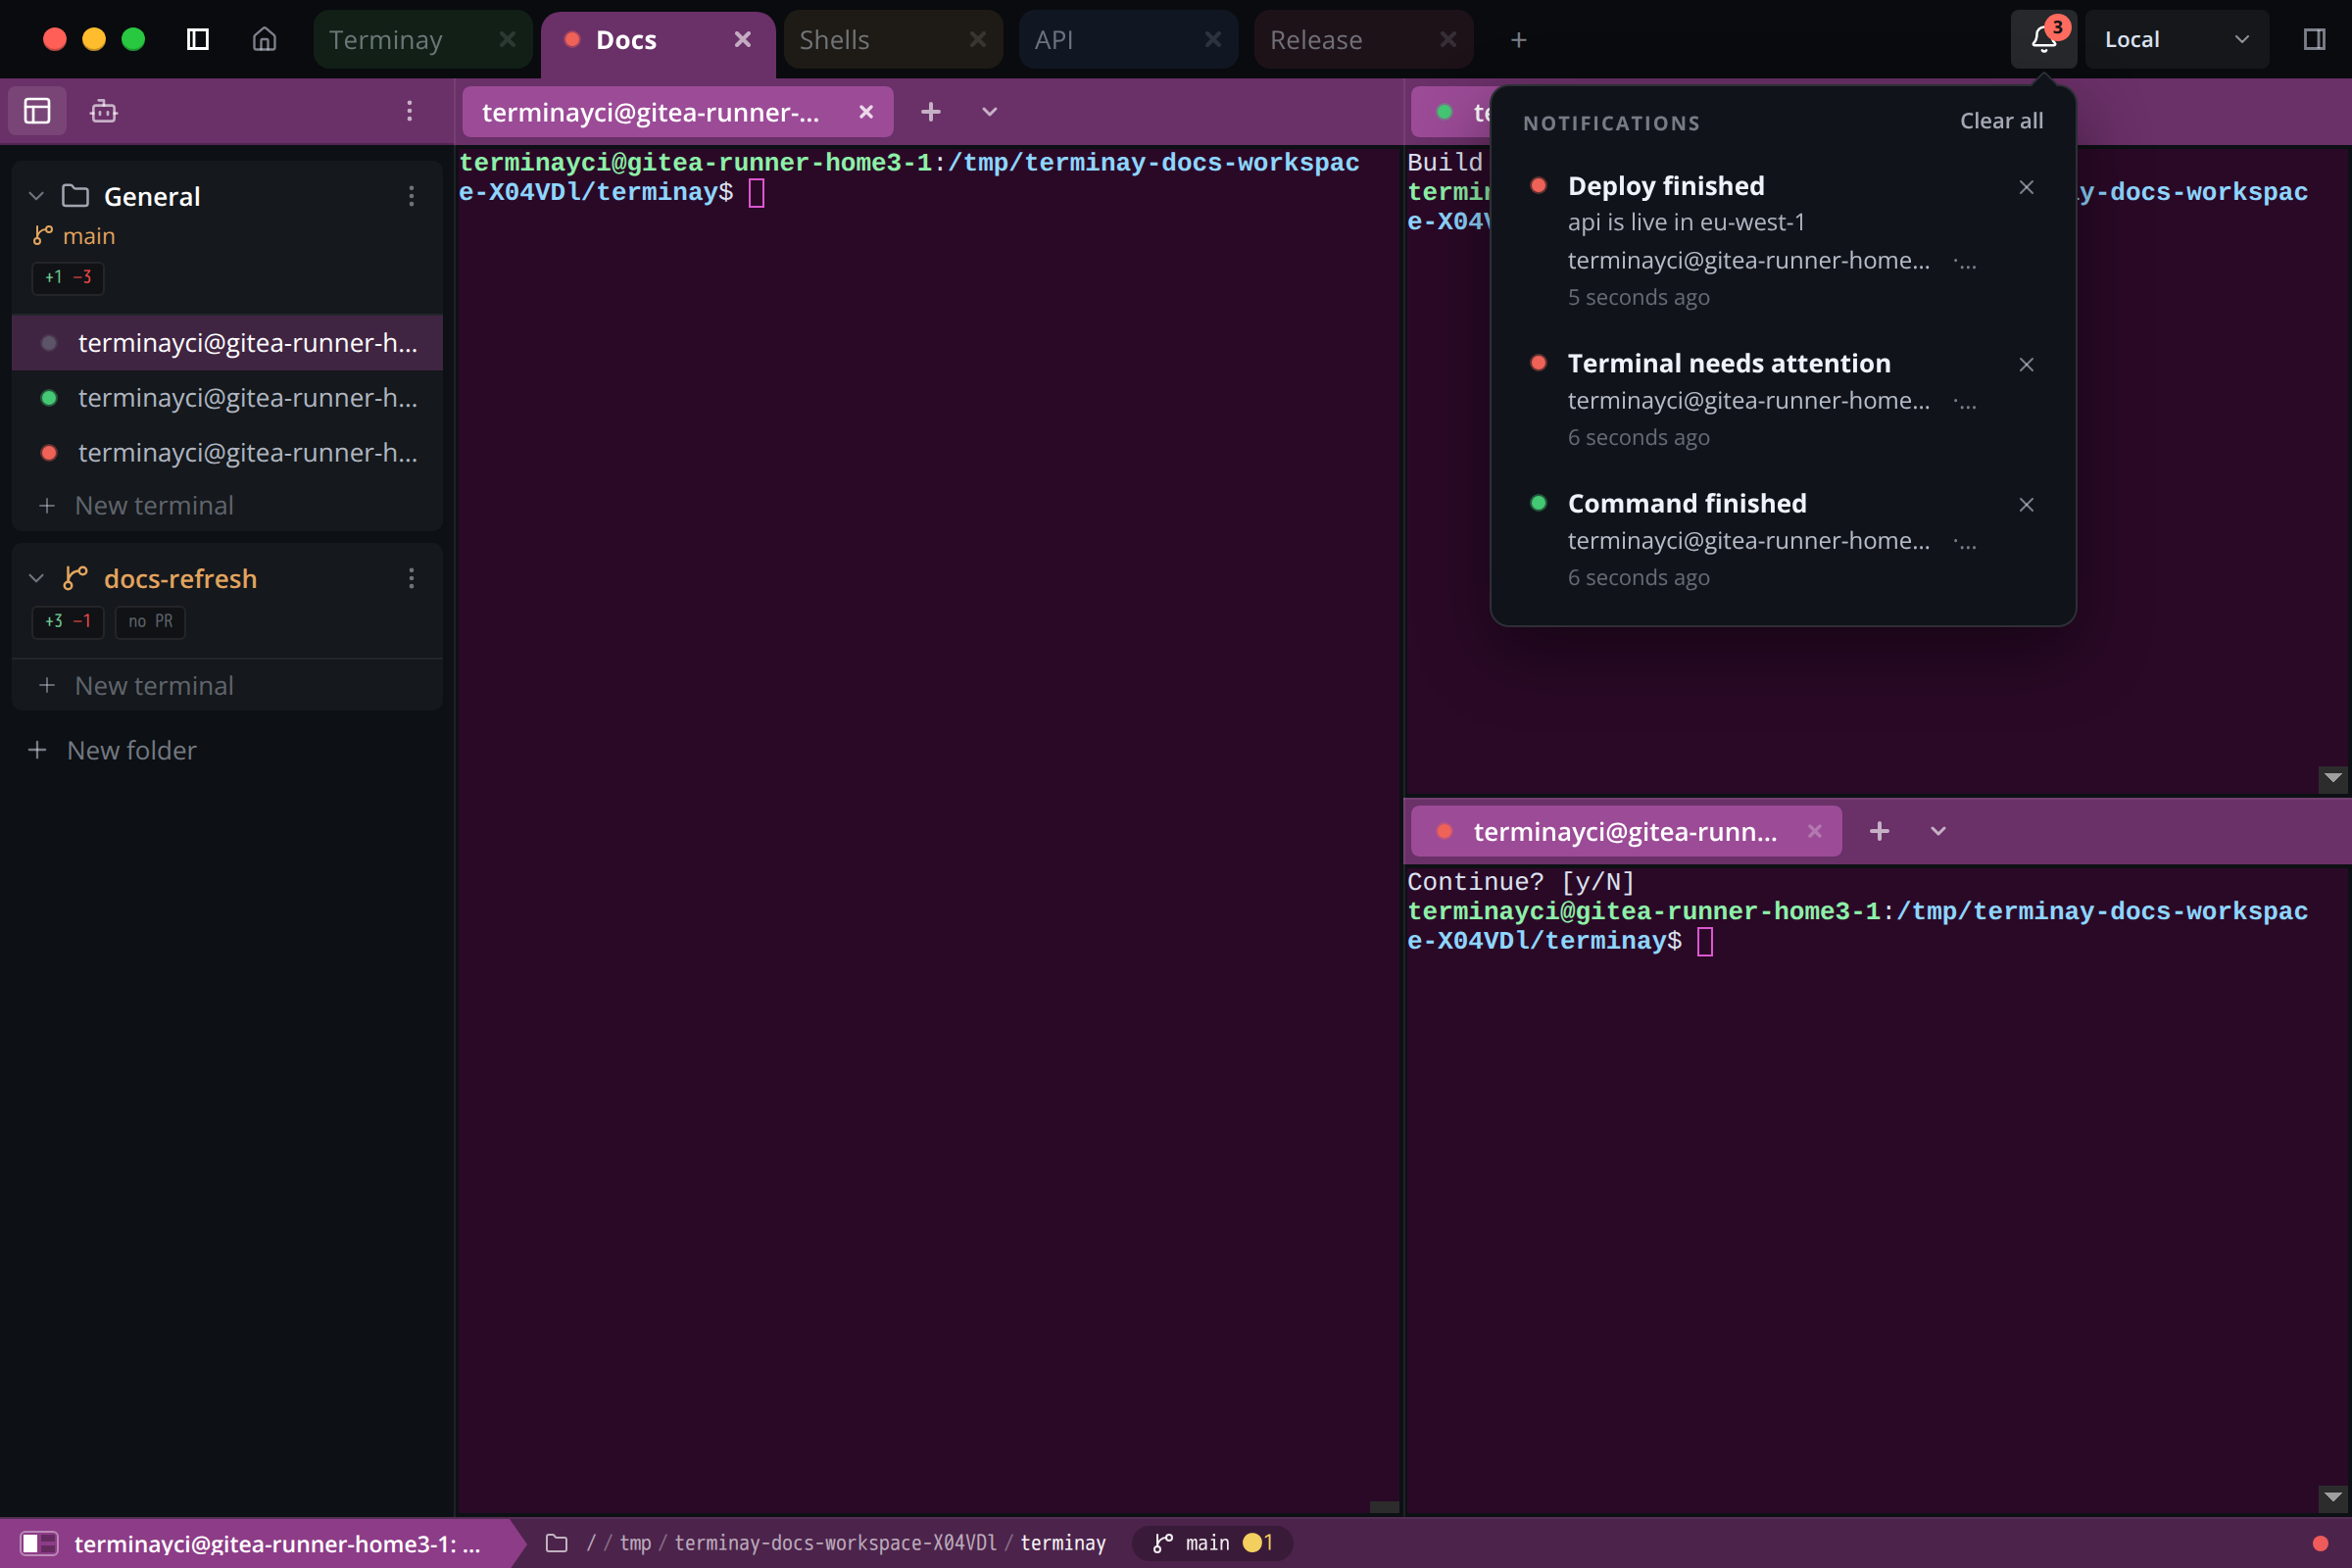2352x1568 pixels.
Task: Close the left pane terminal tab
Action: tap(866, 112)
